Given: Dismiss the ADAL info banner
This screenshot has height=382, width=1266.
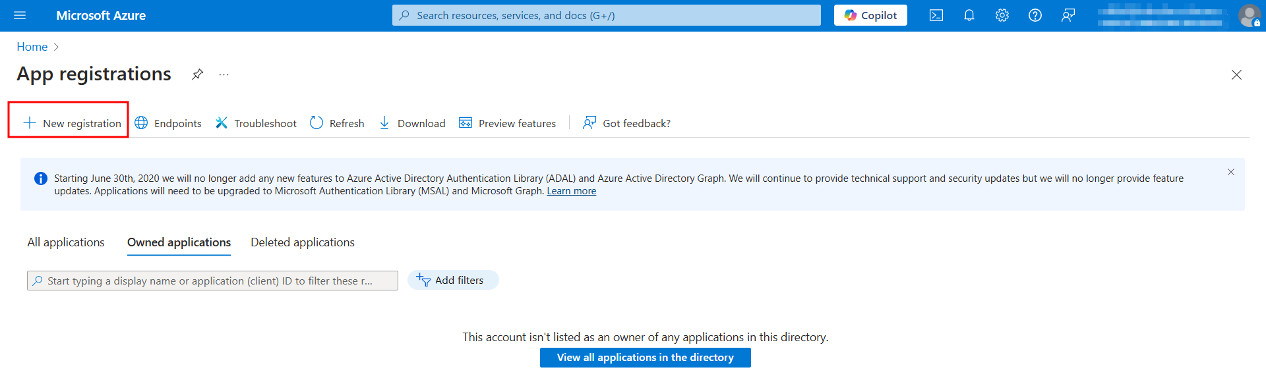Looking at the screenshot, I should pos(1231,172).
